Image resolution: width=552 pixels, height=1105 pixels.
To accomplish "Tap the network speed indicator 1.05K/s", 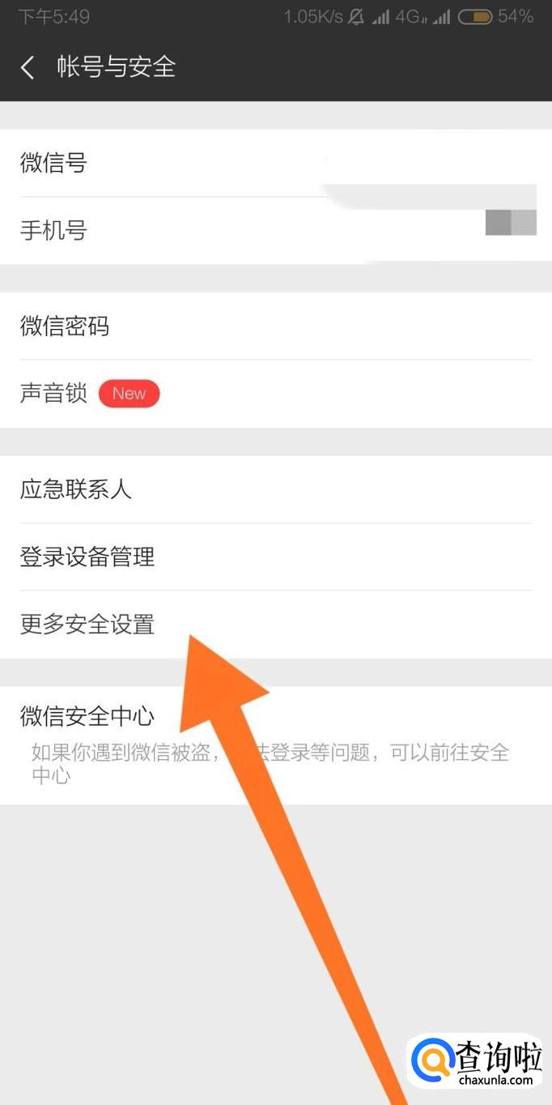I will tap(312, 16).
